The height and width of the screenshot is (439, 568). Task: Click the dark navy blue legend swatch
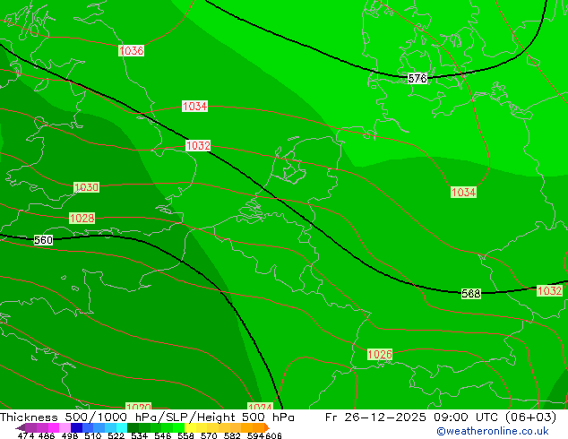pyautogui.click(x=76, y=427)
